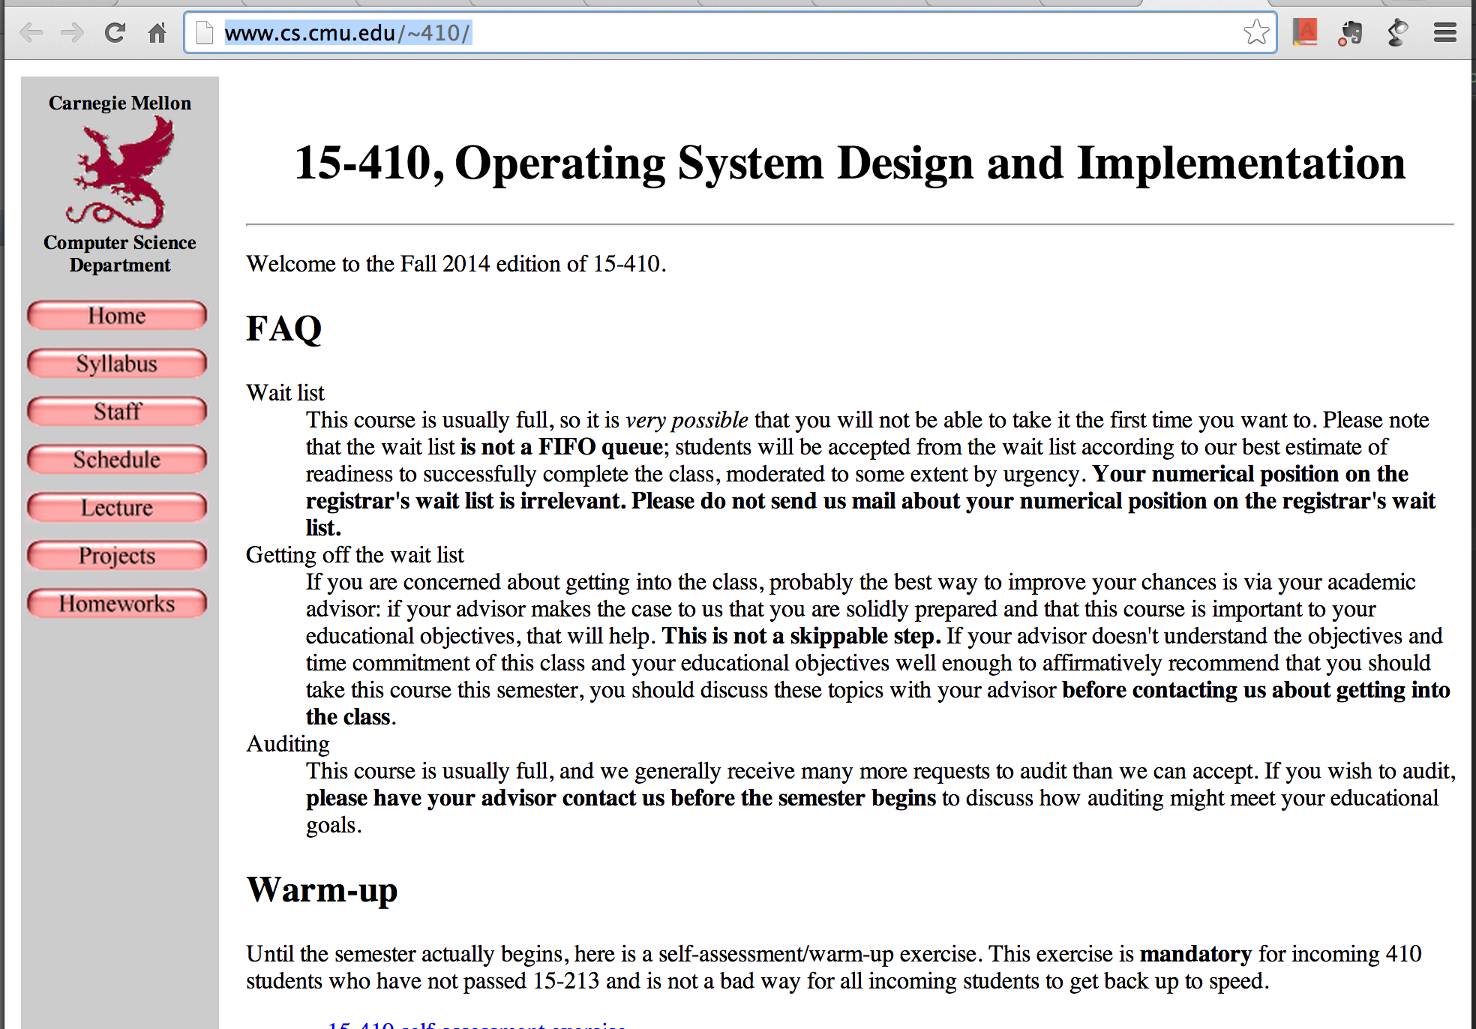Go to the Staff page
The height and width of the screenshot is (1029, 1476).
pos(117,412)
